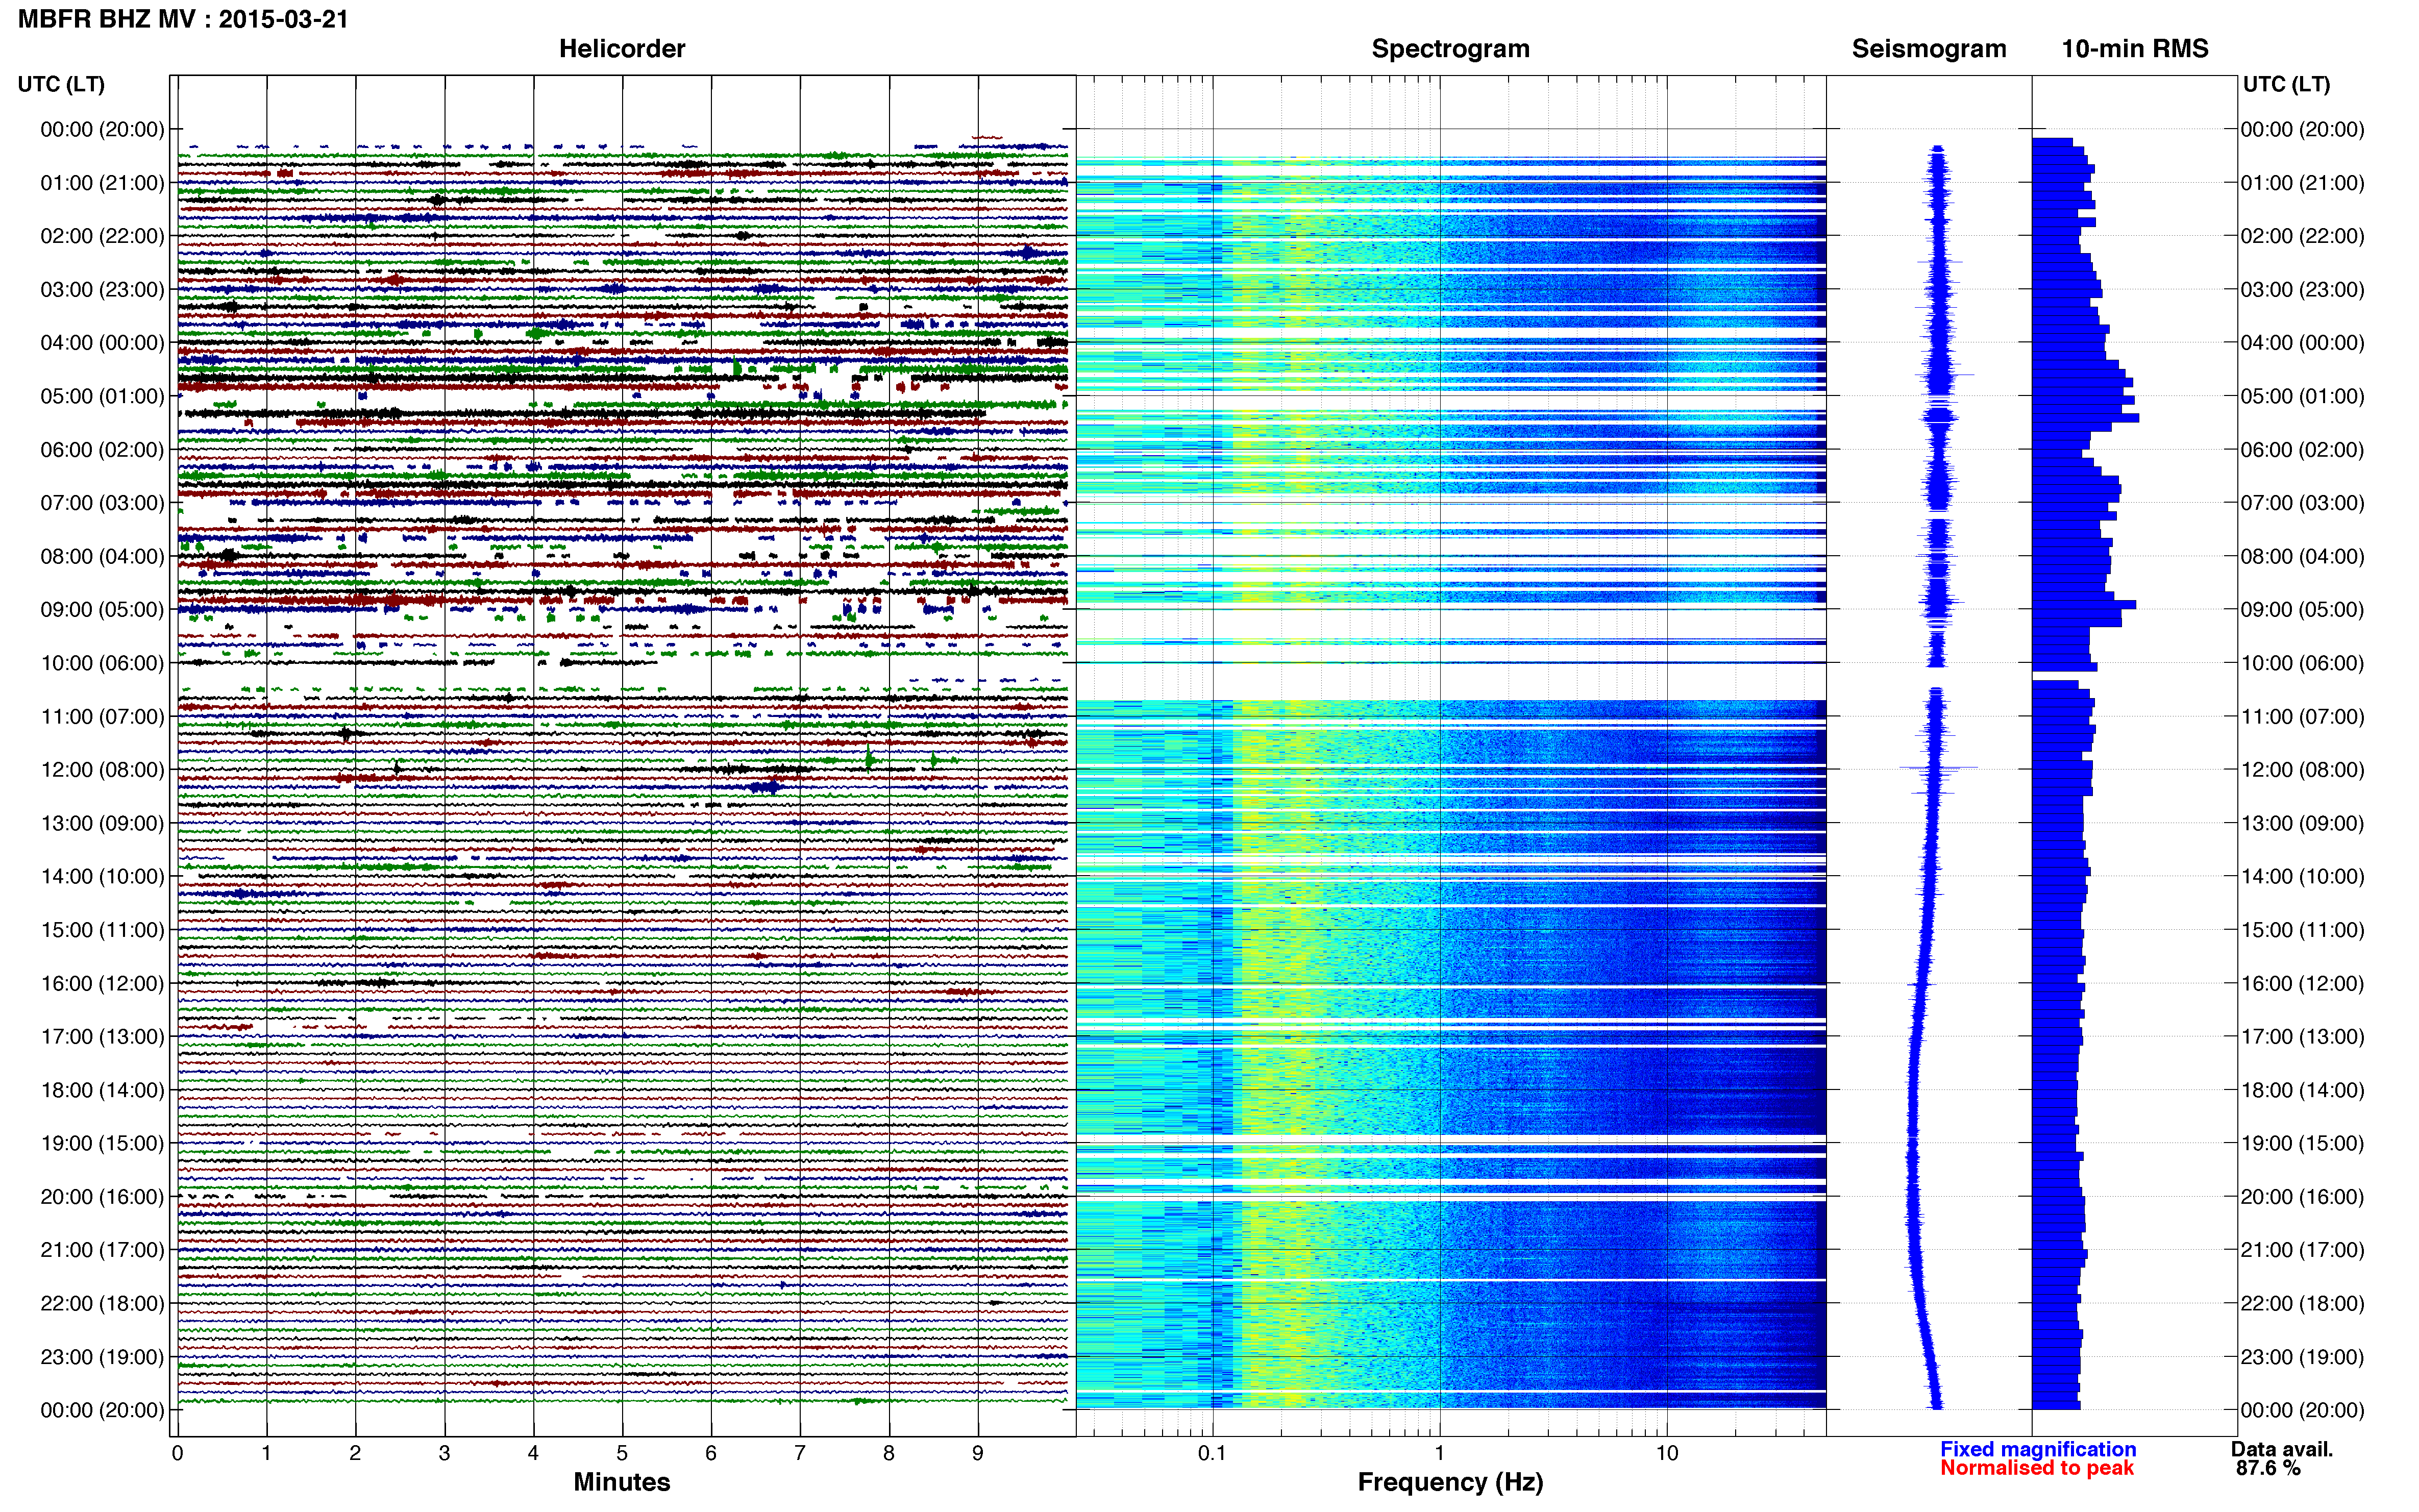
Task: Click left time label 13:00 (09:00)
Action: pos(102,823)
